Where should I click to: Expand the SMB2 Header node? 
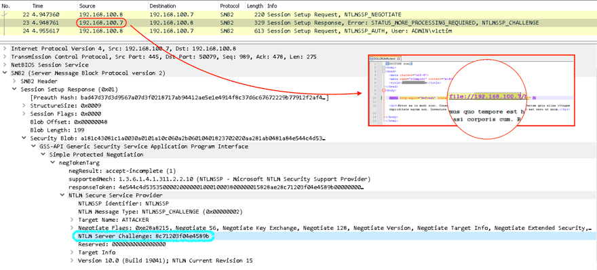point(14,81)
